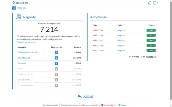Open Nagroda entry dated 2022-03-24
Viewport: 172px width, 107px height.
(121, 30)
